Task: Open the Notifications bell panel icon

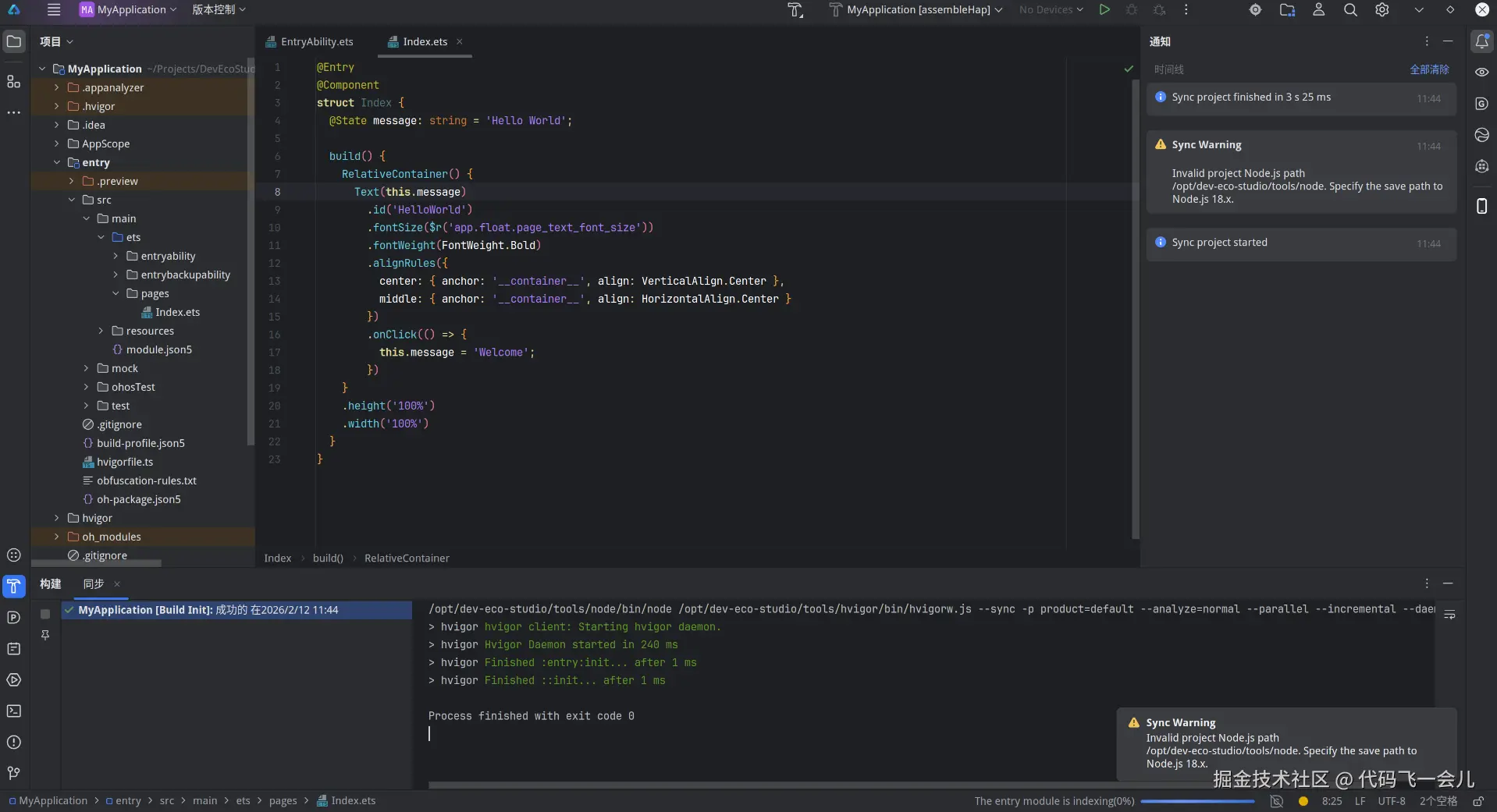Action: point(1481,41)
